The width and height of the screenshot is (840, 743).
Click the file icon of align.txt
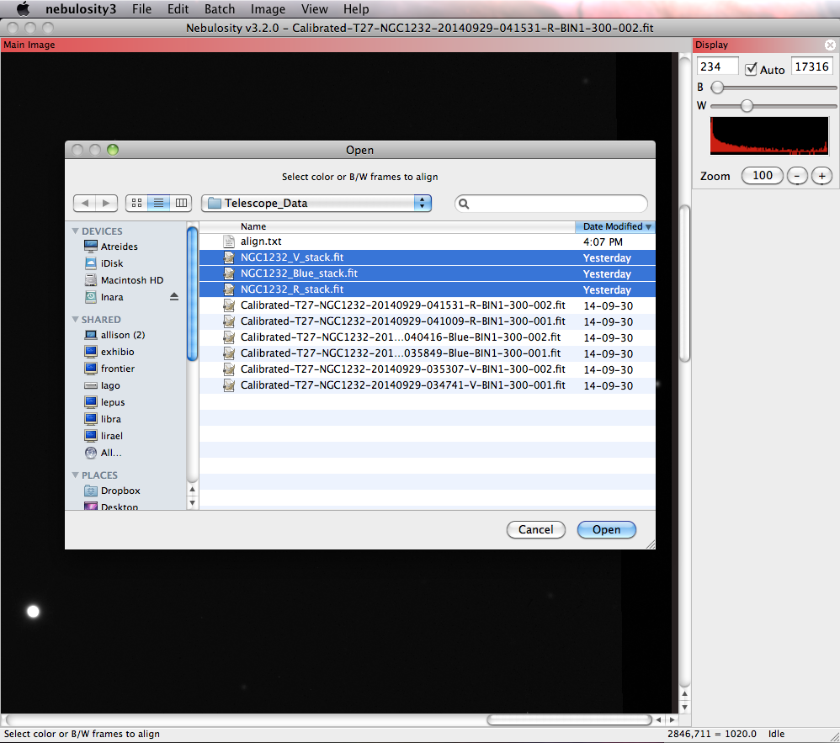tap(229, 241)
